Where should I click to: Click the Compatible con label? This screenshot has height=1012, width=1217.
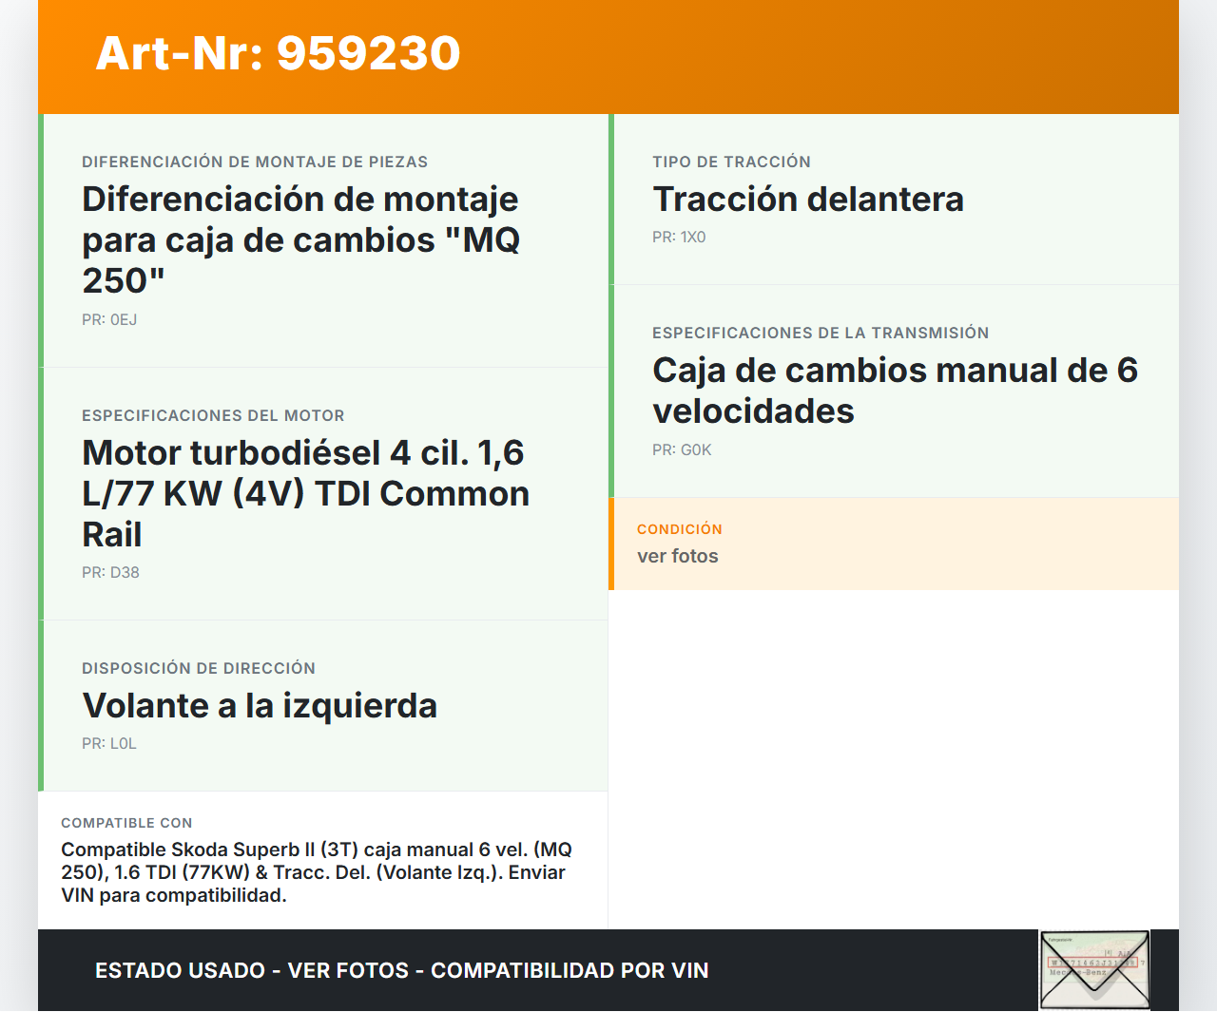point(126,823)
